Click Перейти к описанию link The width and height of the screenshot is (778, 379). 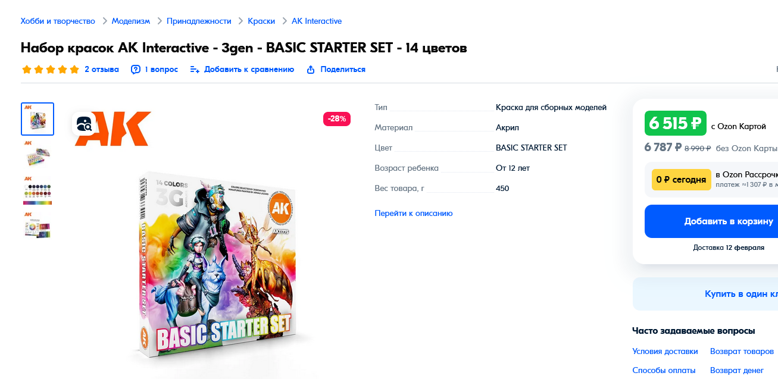click(x=414, y=213)
